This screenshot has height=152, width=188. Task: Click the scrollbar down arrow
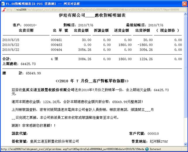185,144
